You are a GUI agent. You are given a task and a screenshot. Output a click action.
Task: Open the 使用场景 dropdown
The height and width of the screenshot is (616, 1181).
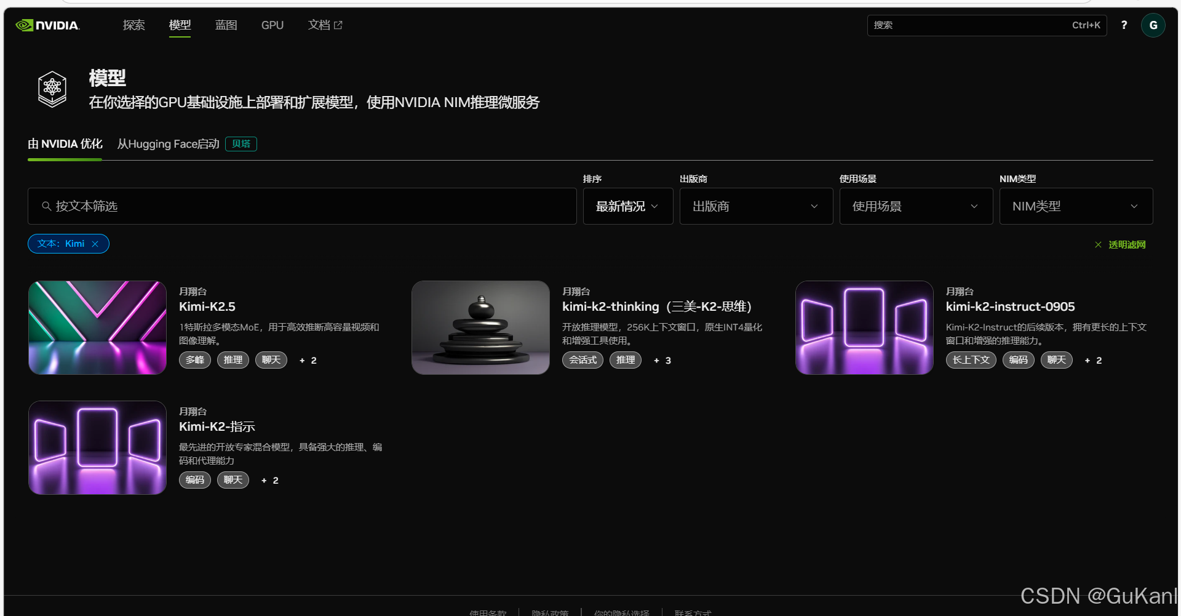click(x=915, y=206)
